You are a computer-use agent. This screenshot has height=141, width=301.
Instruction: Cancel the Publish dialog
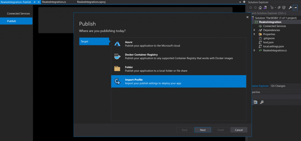(x=239, y=130)
